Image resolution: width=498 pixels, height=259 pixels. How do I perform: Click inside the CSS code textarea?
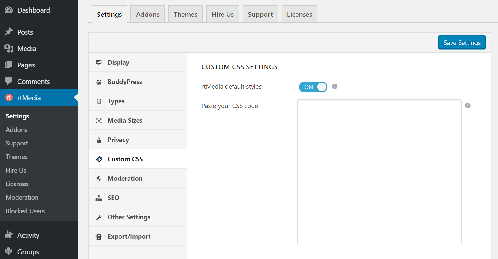(x=379, y=171)
